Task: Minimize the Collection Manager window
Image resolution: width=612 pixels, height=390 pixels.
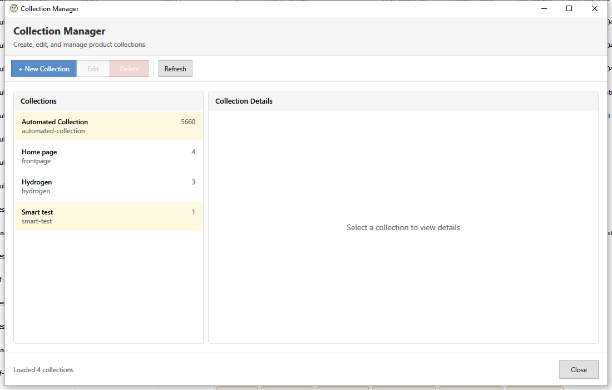Action: (x=544, y=9)
